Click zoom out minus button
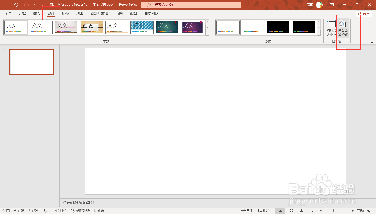The height and width of the screenshot is (214, 376). pyautogui.click(x=321, y=211)
